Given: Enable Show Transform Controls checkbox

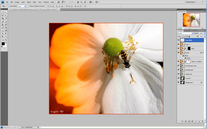Looking at the screenshot, I should pyautogui.click(x=29, y=6).
